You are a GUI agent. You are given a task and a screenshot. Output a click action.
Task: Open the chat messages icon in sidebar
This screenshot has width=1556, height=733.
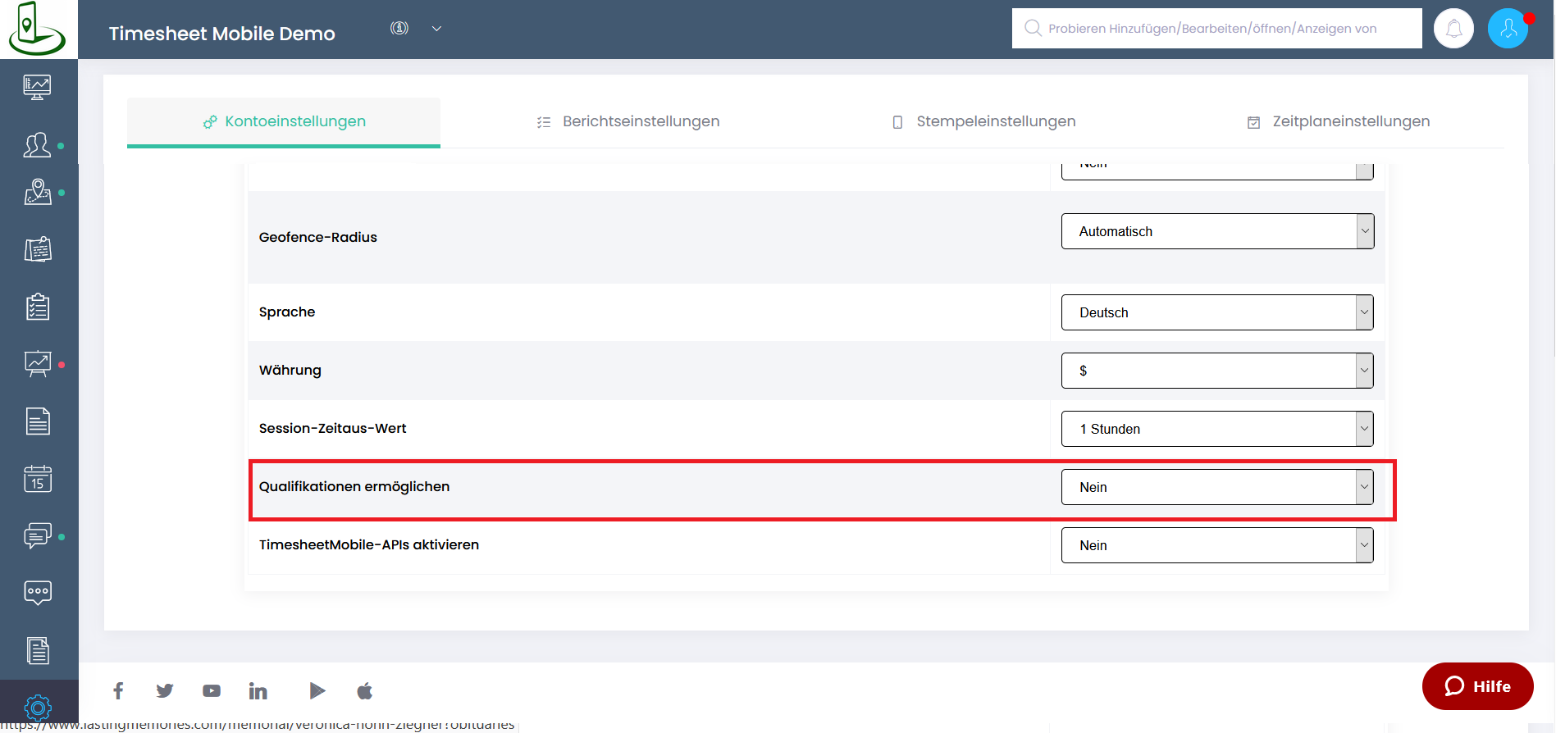pos(38,535)
